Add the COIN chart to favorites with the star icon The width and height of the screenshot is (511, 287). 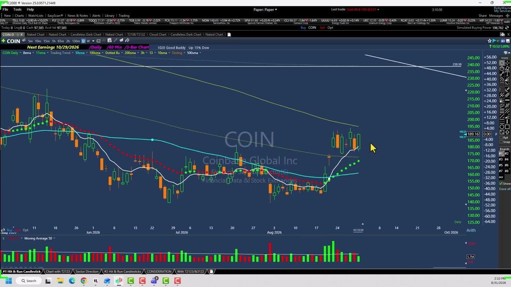[x=490, y=41]
